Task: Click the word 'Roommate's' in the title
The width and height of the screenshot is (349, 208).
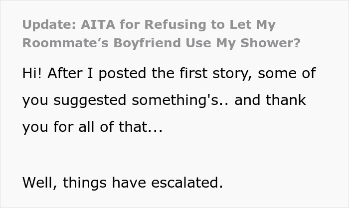Action: click(x=65, y=43)
